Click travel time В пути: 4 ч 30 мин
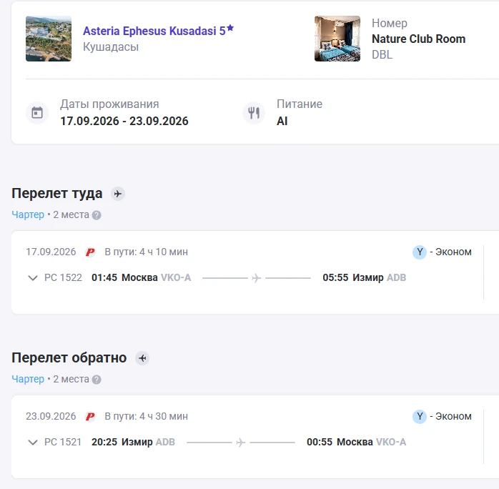The width and height of the screenshot is (499, 489). click(147, 416)
